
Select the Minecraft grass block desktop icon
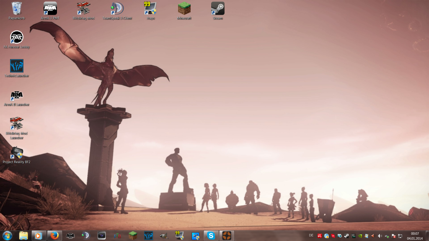coord(184,10)
